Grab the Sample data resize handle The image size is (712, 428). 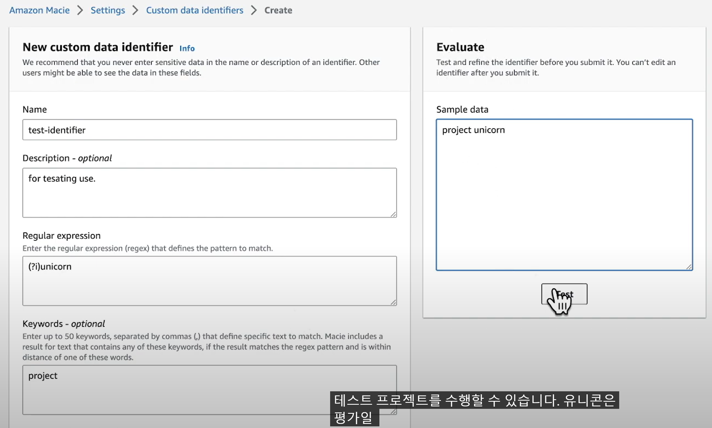pos(689,267)
